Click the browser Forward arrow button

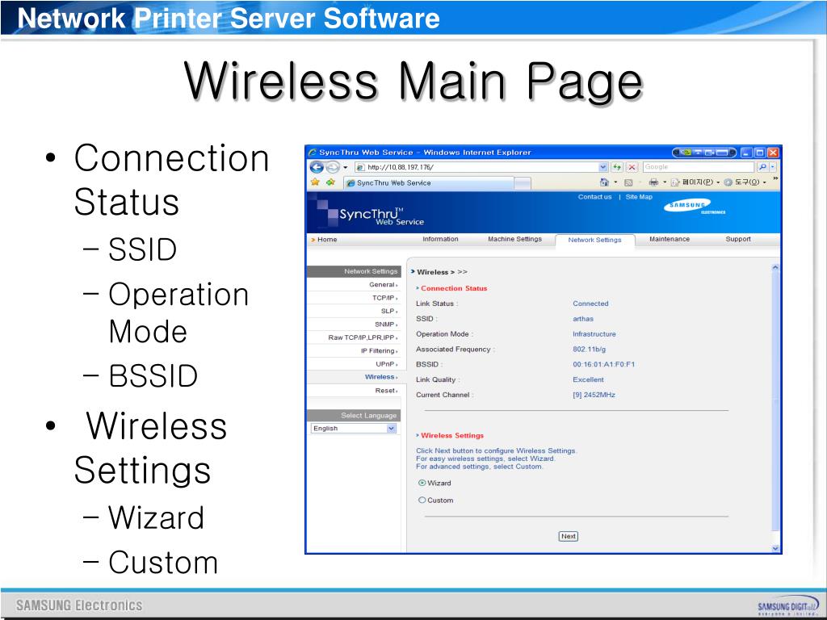[x=333, y=167]
